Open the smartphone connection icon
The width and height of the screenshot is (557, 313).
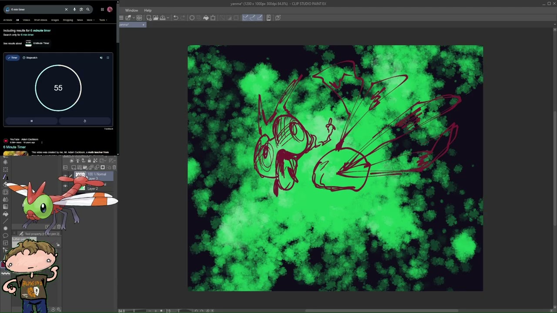268,18
